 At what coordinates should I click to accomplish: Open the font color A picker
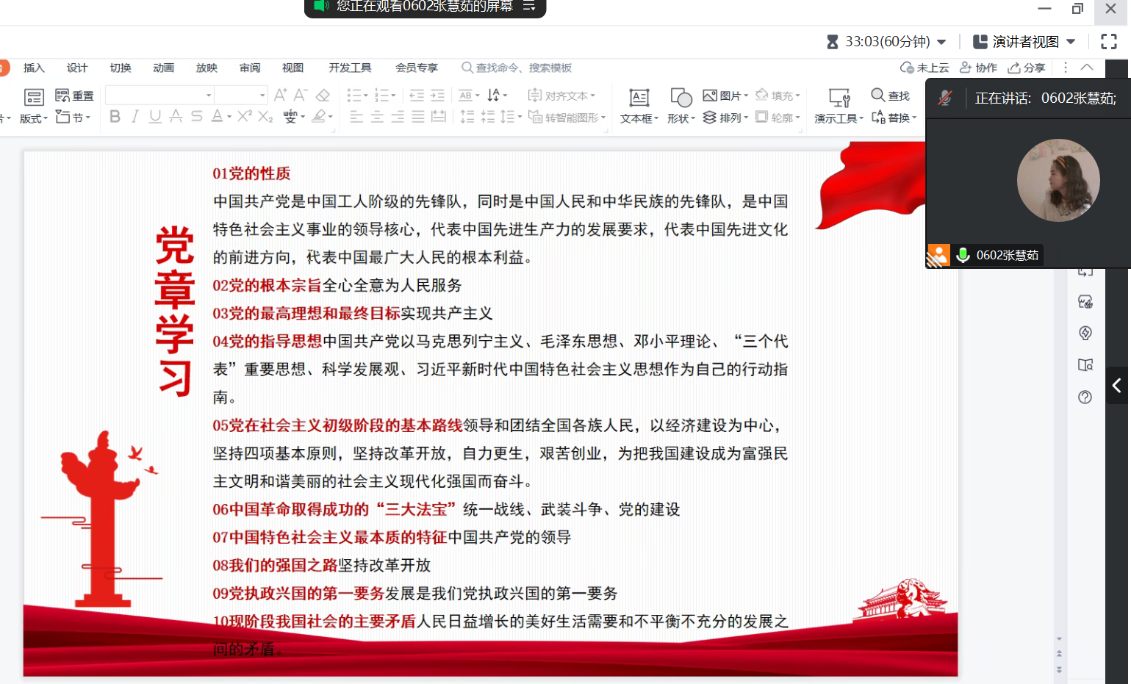point(217,116)
